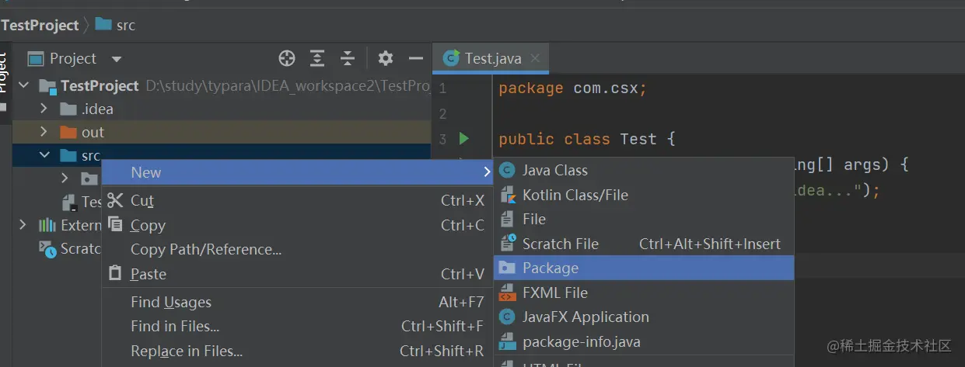Select Kotlin Class/File option
The width and height of the screenshot is (965, 367).
[575, 195]
